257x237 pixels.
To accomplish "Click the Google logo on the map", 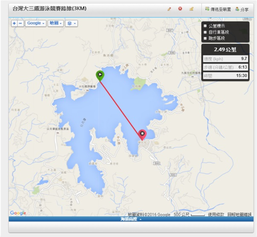I will point(18,213).
